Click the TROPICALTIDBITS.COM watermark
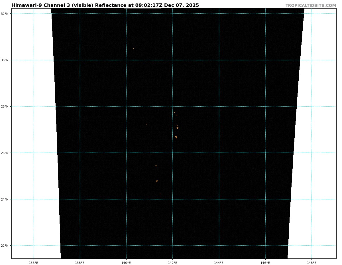342x265 pixels. coord(311,6)
